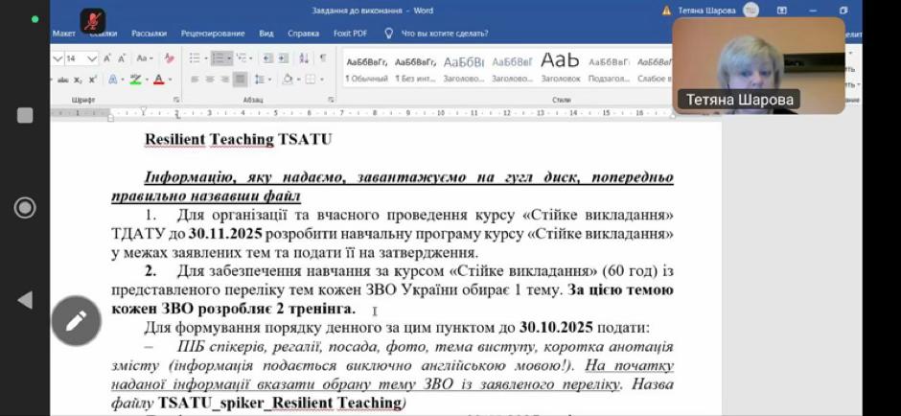Click the 'Что вы хотите сделать?' search box
The image size is (901, 416).
click(x=445, y=34)
